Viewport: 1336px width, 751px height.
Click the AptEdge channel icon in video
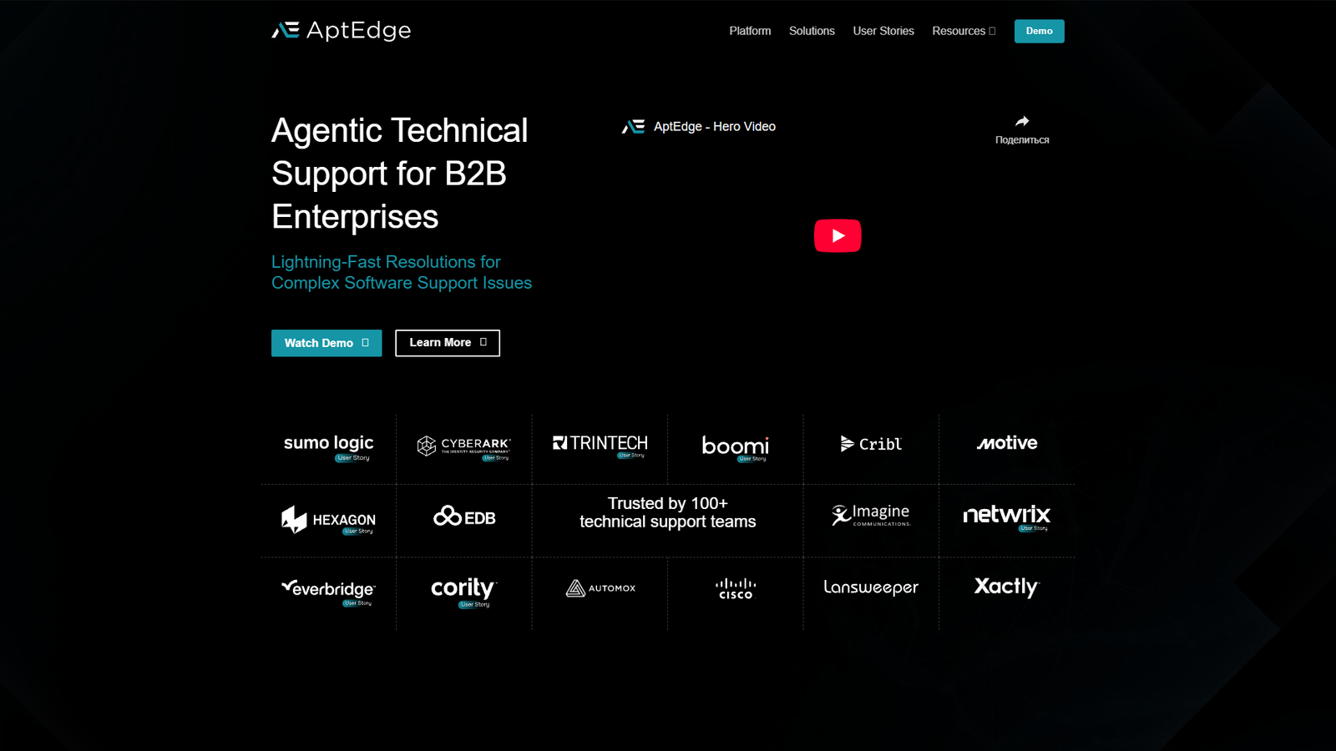tap(633, 127)
